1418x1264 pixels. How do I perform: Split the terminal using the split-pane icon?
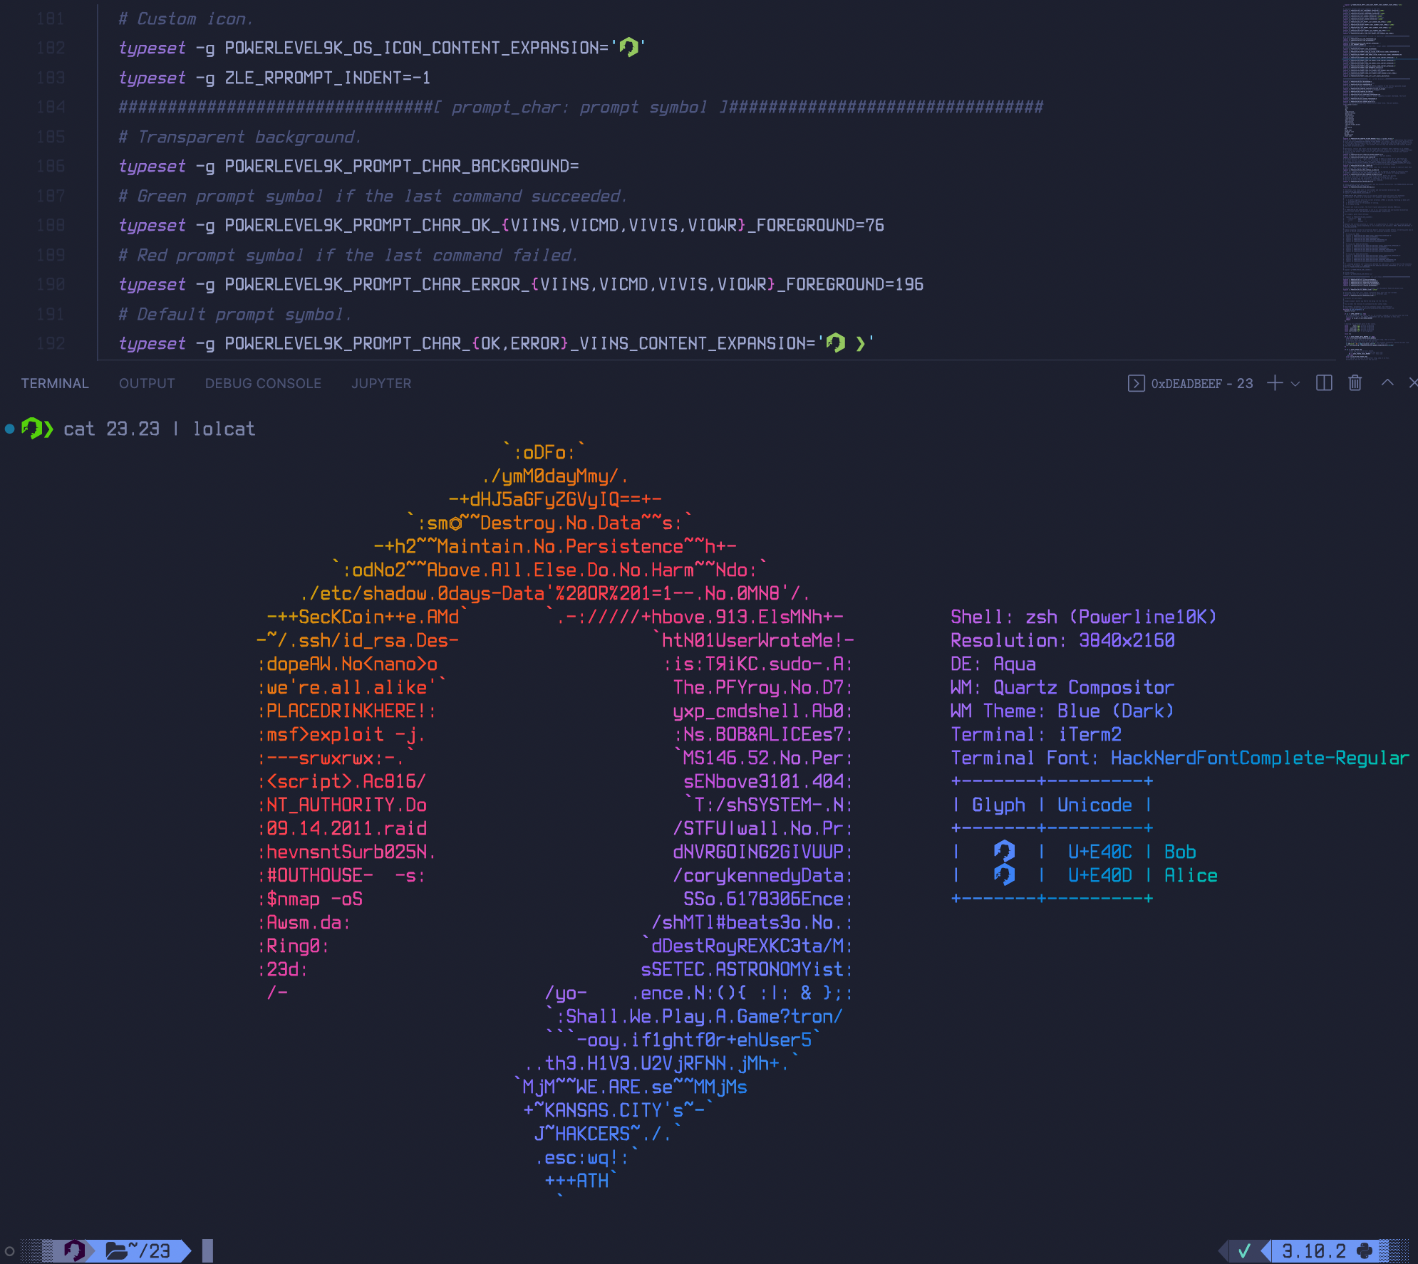pos(1324,383)
